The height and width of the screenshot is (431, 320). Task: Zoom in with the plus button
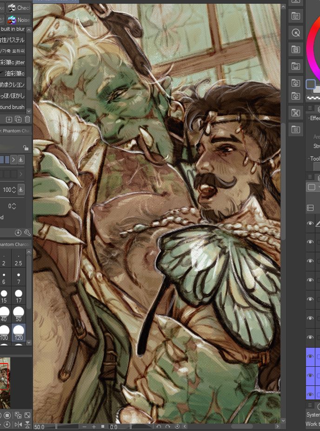click(94, 427)
